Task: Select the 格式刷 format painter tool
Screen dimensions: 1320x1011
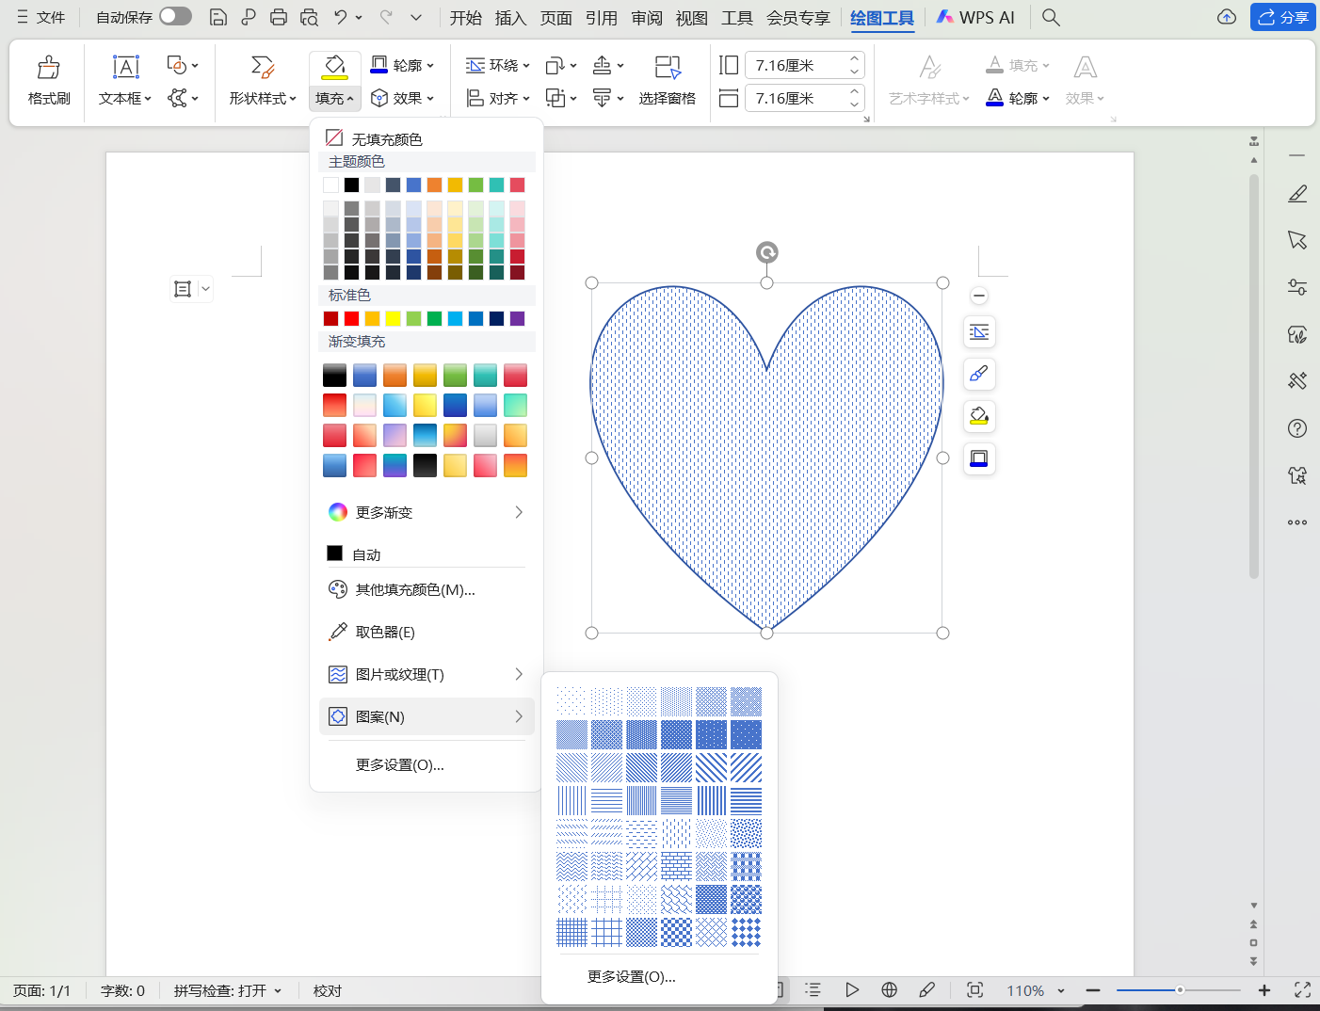Action: (47, 80)
